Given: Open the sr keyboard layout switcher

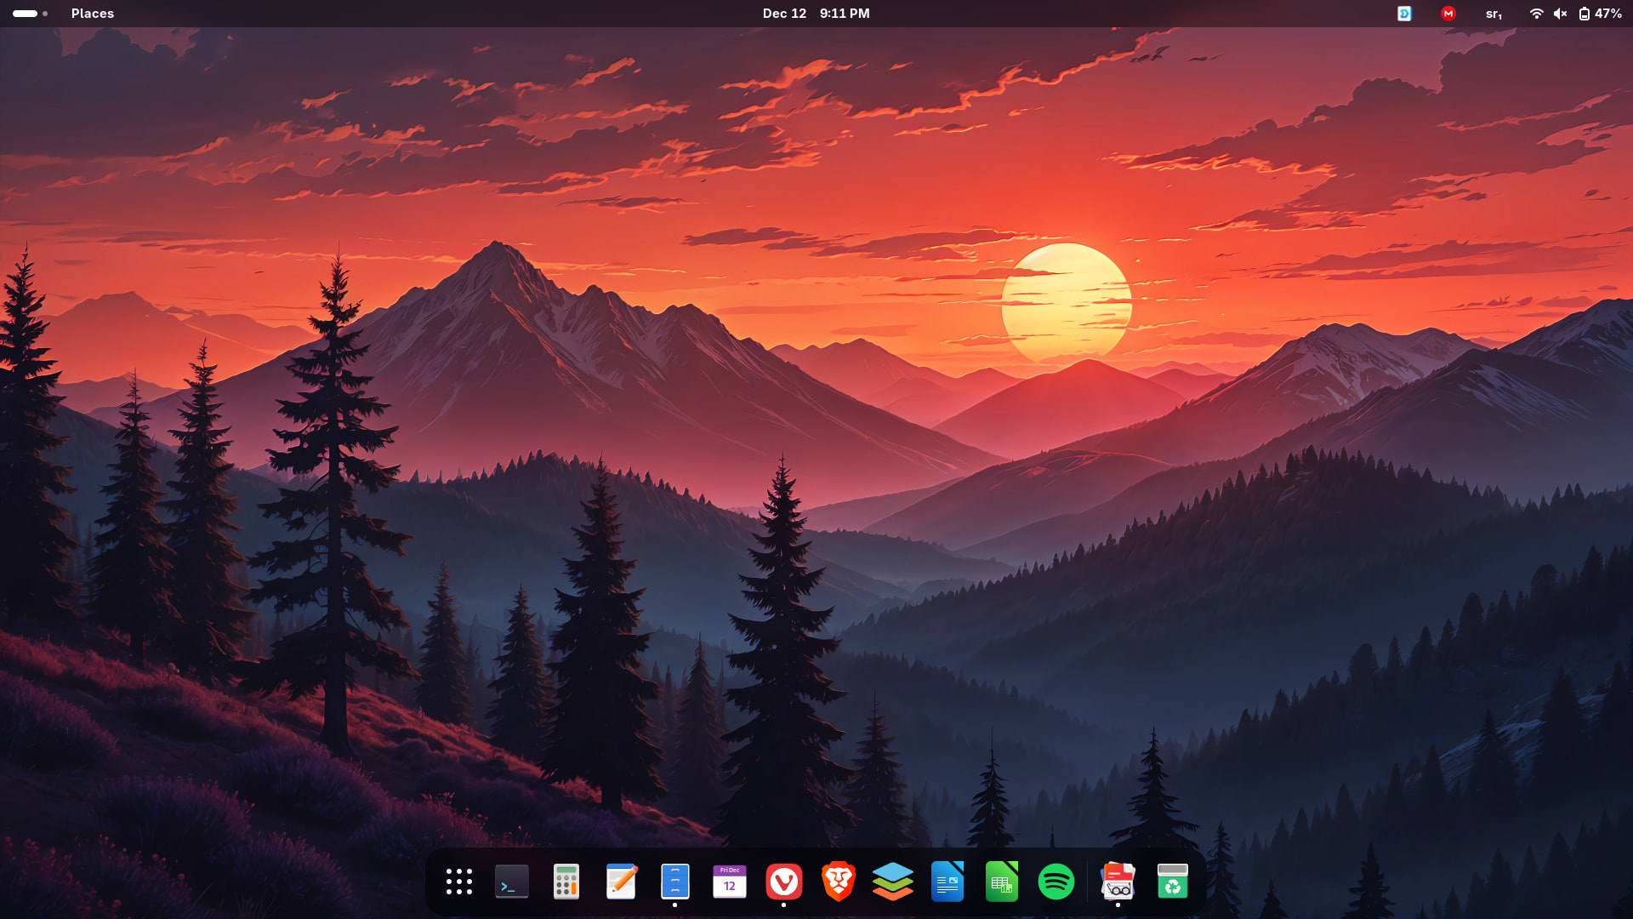Looking at the screenshot, I should tap(1494, 14).
